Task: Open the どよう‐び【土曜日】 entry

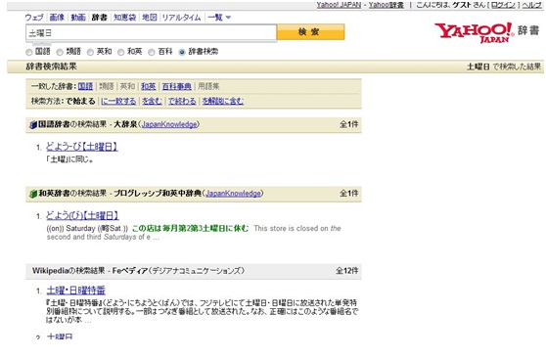Action: pos(82,147)
